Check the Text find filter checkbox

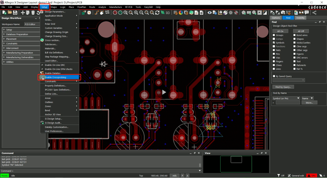(x=294, y=62)
